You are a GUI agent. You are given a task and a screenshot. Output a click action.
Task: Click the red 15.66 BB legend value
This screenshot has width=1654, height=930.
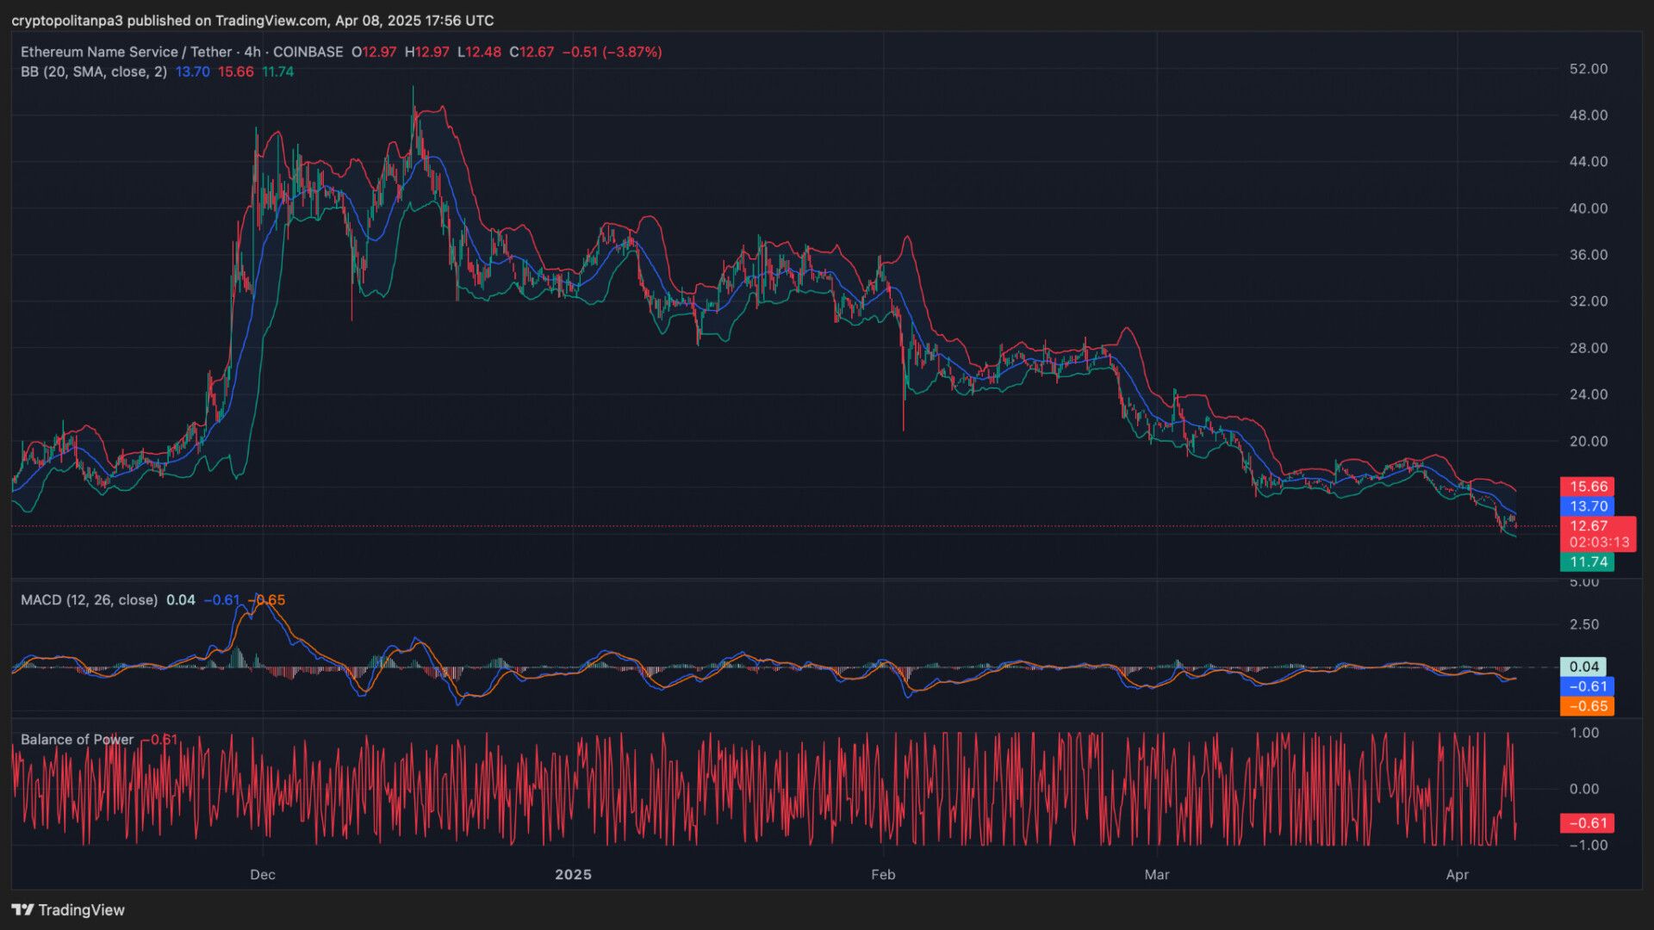pos(236,71)
